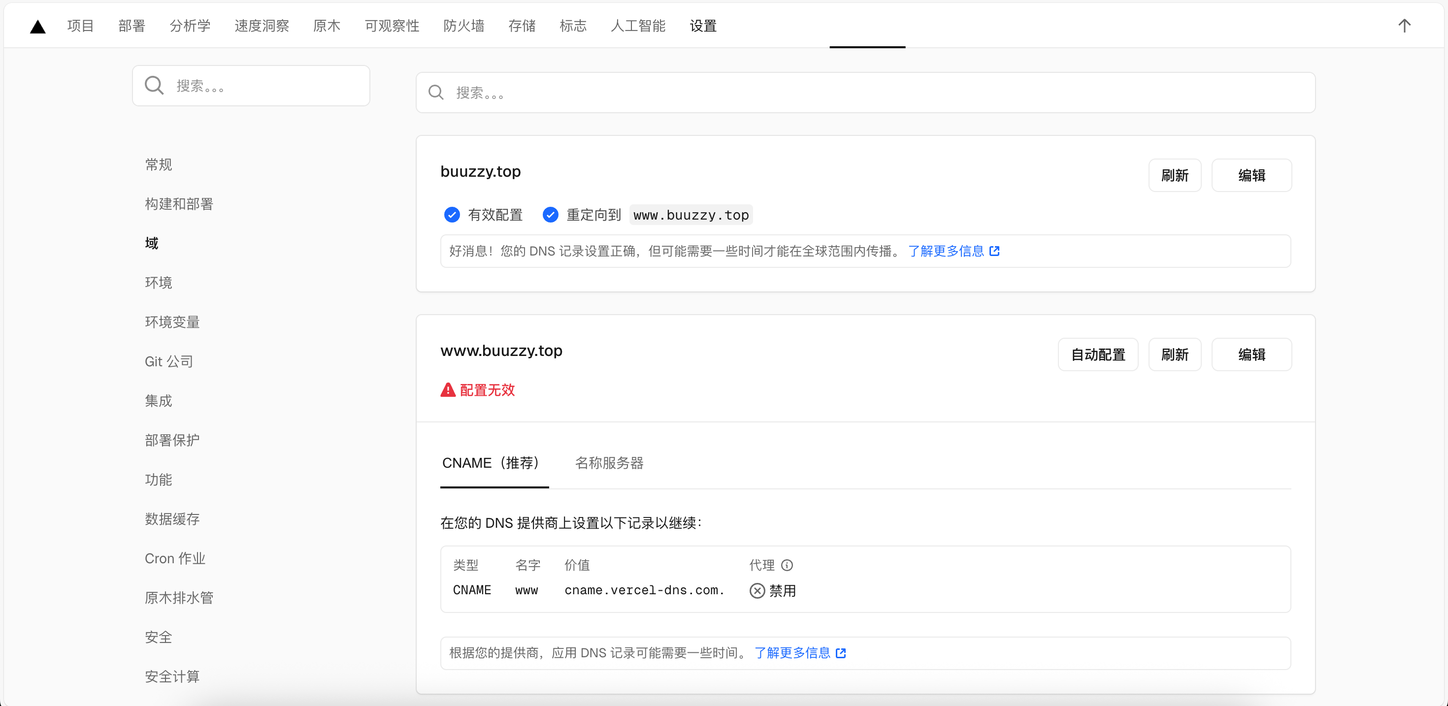The height and width of the screenshot is (706, 1448).
Task: Edit the buuzzy.top domain
Action: click(1252, 175)
